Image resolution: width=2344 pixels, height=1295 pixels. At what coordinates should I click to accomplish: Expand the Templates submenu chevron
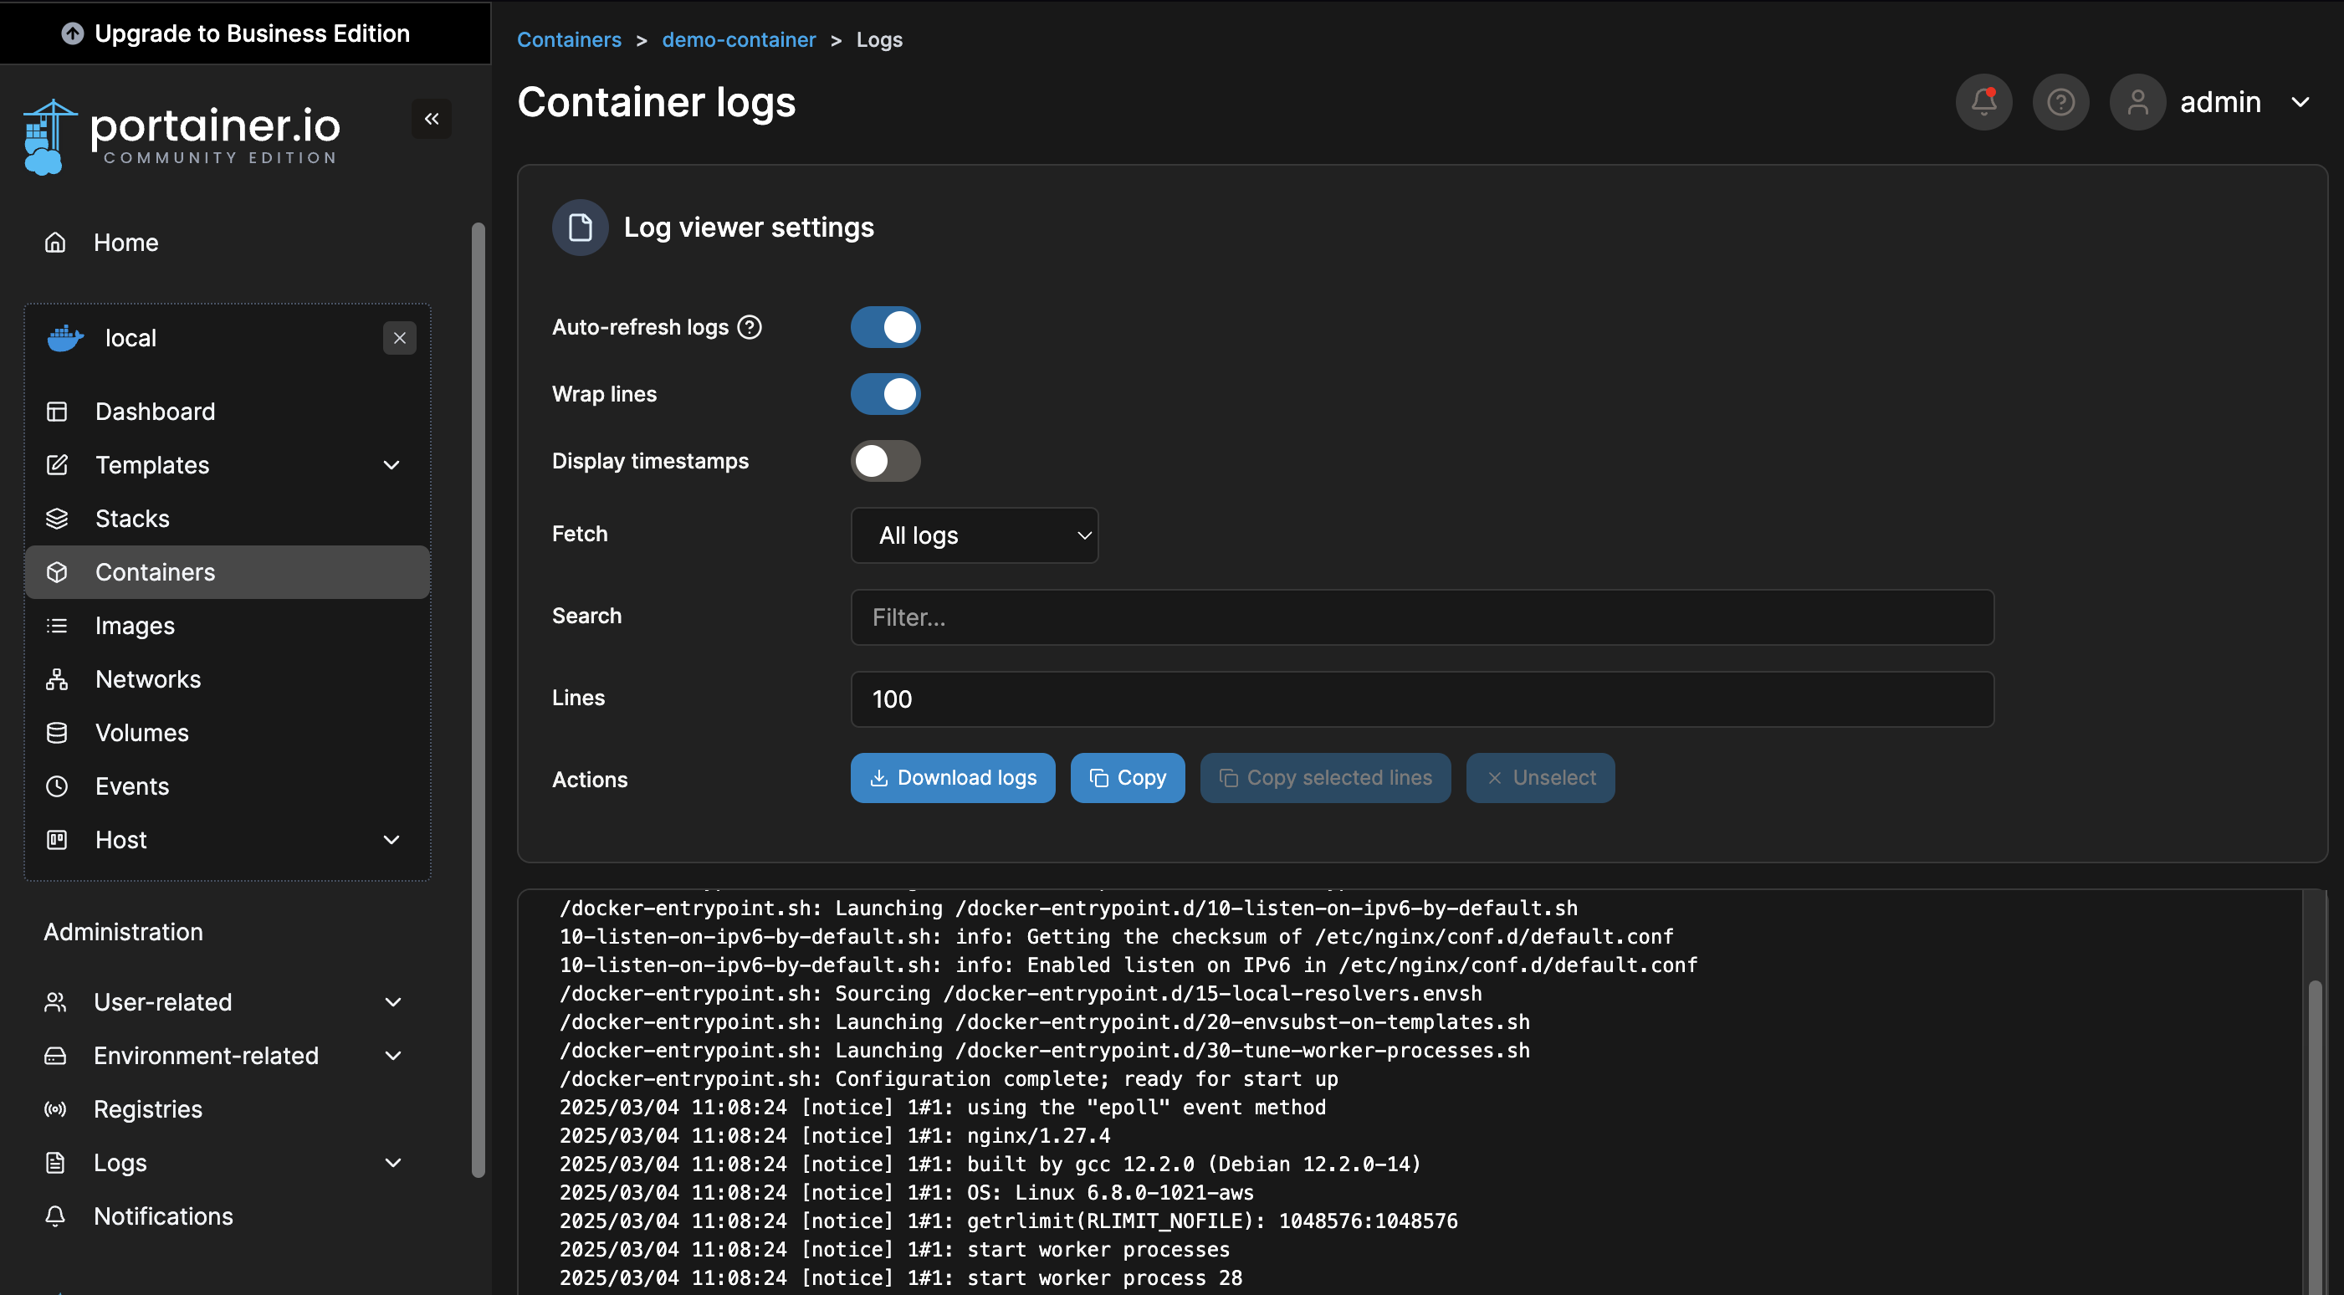tap(392, 466)
